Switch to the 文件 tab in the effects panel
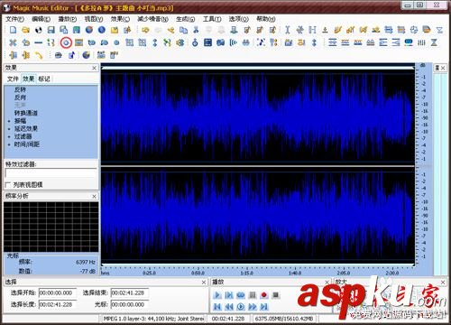 point(13,79)
